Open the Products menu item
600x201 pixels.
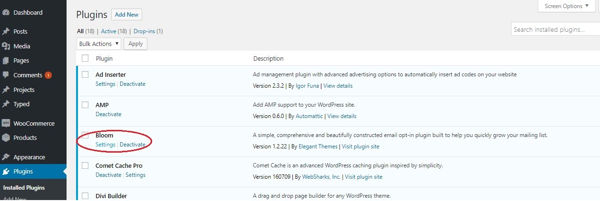click(25, 137)
